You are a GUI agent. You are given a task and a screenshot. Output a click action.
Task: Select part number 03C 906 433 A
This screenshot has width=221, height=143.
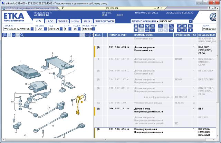coord(119,47)
